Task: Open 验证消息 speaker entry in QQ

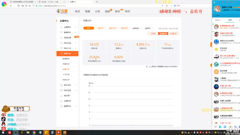Action: (227, 72)
